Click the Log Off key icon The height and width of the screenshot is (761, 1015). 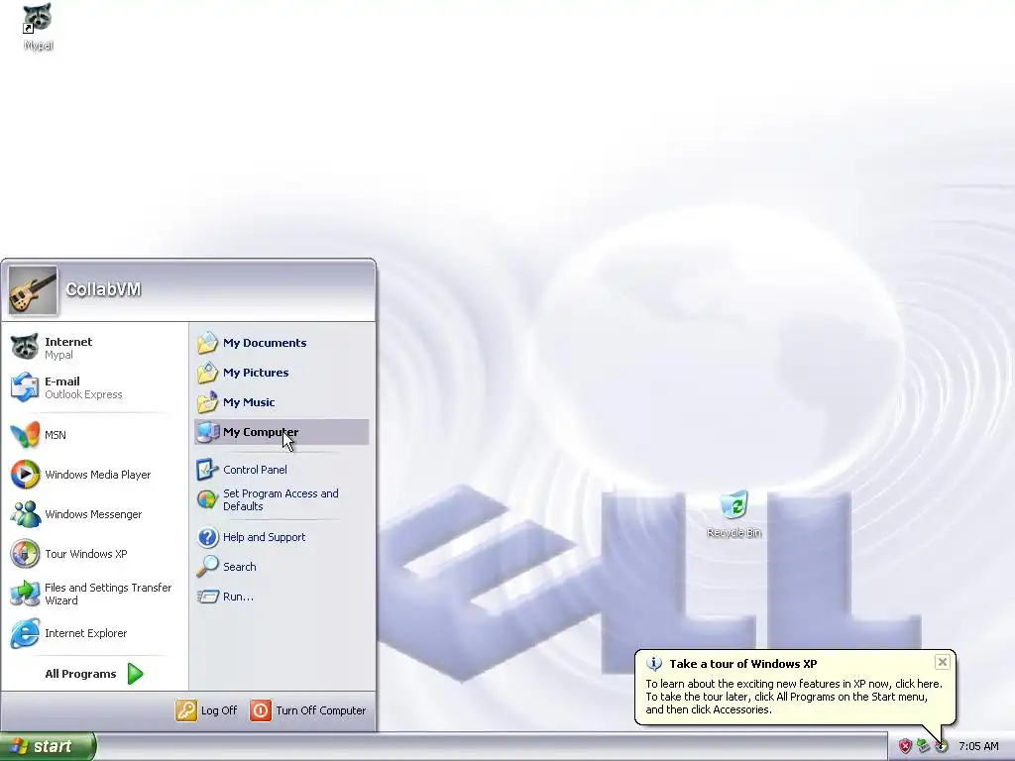[185, 709]
